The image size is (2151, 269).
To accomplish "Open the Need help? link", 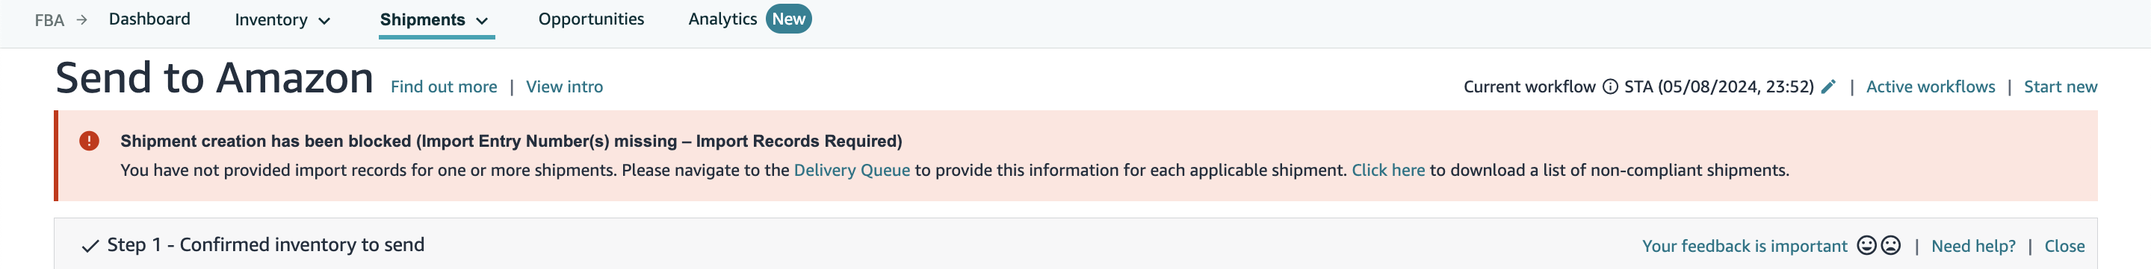I will click(1973, 246).
